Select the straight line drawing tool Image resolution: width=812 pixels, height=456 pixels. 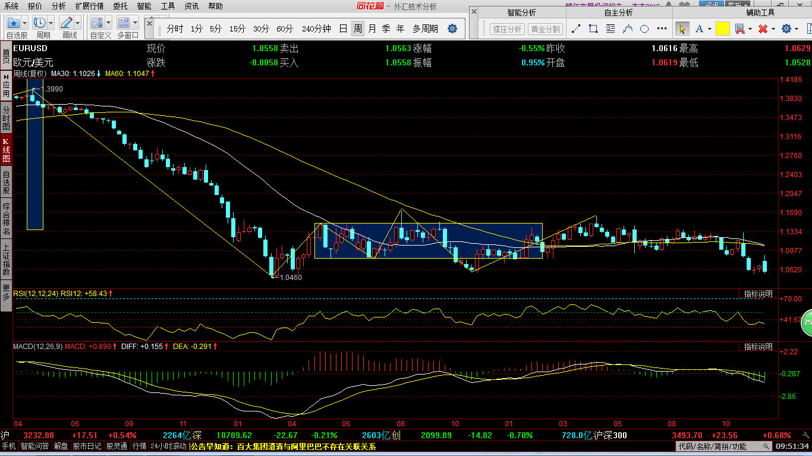(575, 29)
